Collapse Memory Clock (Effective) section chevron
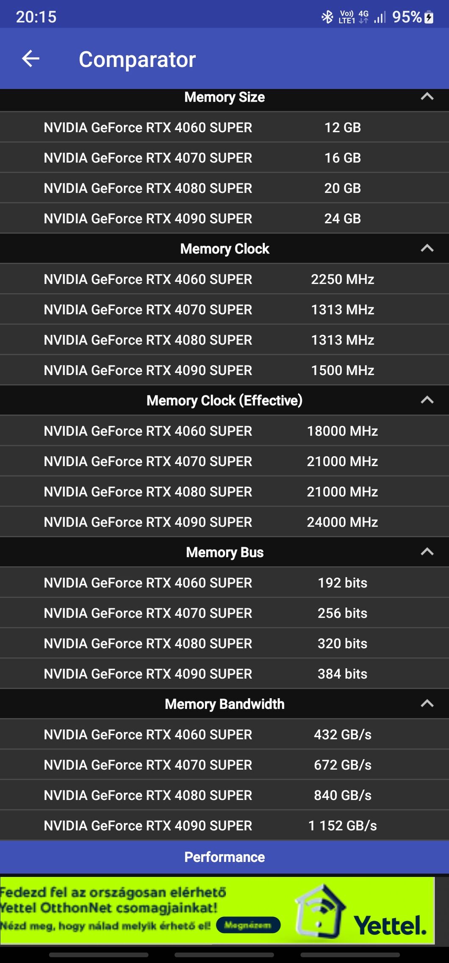Image resolution: width=449 pixels, height=963 pixels. [x=427, y=400]
